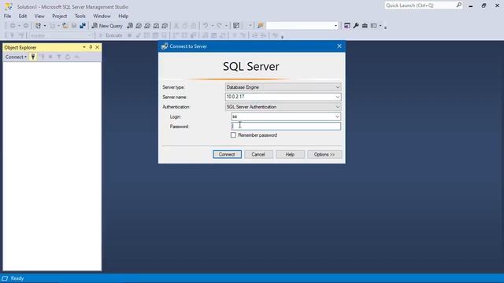Click the Undo arrow icon in toolbar
The height and width of the screenshot is (283, 504).
(x=206, y=26)
